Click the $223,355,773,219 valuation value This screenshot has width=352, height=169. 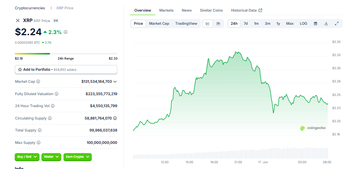point(101,94)
